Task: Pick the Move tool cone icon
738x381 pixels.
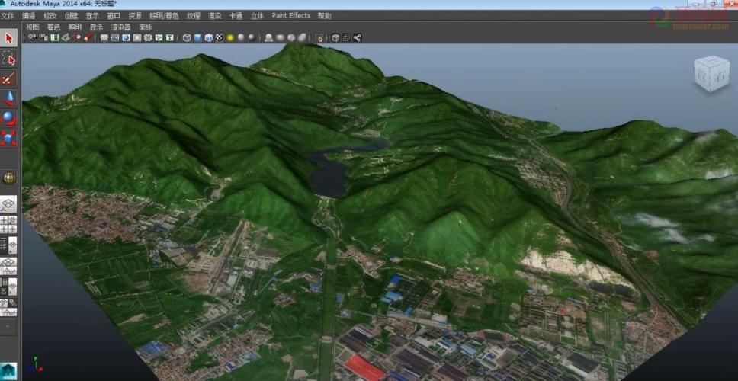Action: coord(9,98)
